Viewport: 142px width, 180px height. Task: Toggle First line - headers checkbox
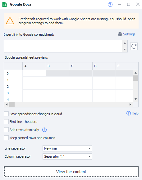pos(6,122)
